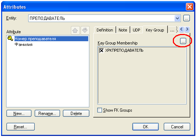Viewport: 196px width, 137px height.
Task: Open Key Group editor ellipsis button
Action: [x=183, y=41]
